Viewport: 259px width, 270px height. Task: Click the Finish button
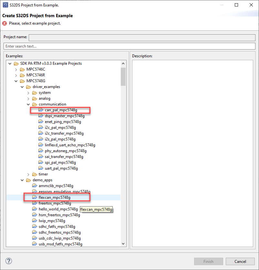pyautogui.click(x=208, y=261)
